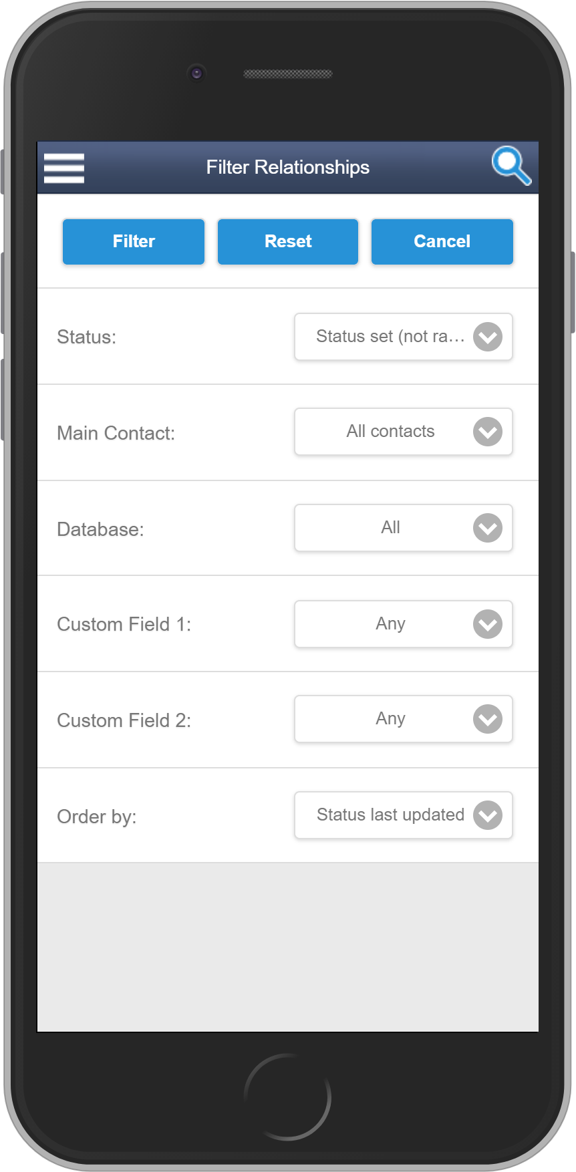Click the Status dropdown chevron icon
This screenshot has width=576, height=1172.
click(x=488, y=337)
